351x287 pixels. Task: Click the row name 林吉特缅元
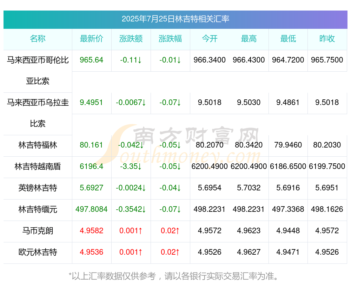click(38, 209)
